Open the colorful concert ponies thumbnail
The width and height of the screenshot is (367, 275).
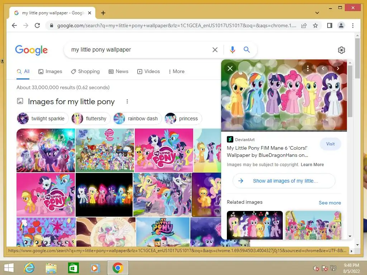[46, 150]
